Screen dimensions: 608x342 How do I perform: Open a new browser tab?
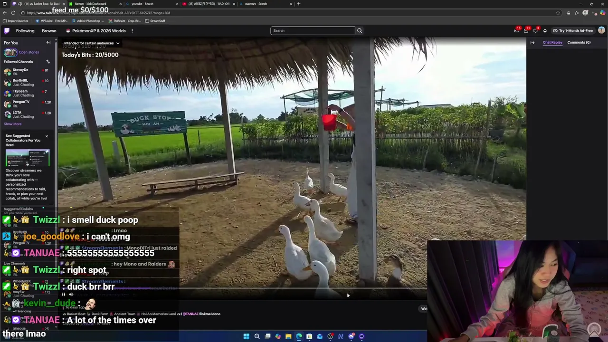298,4
